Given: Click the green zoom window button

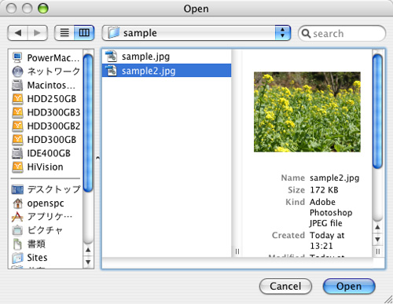Looking at the screenshot, I should click(43, 9).
